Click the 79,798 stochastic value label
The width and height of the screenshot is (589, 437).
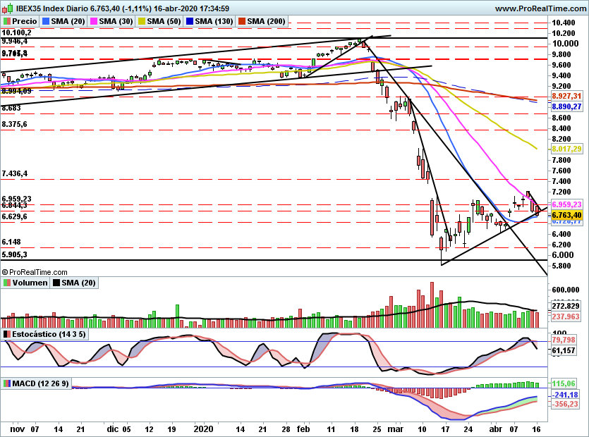coord(564,340)
